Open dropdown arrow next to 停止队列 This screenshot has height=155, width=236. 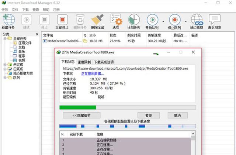186,21
